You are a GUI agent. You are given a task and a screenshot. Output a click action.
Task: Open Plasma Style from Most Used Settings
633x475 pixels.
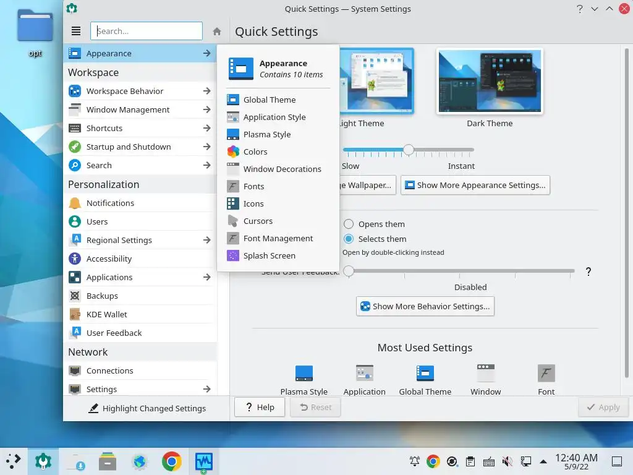[x=304, y=380]
